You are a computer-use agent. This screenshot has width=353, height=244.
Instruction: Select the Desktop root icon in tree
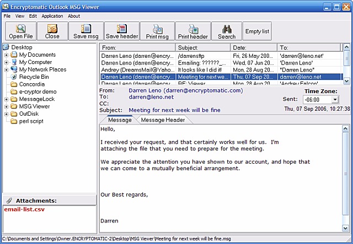click(6, 47)
